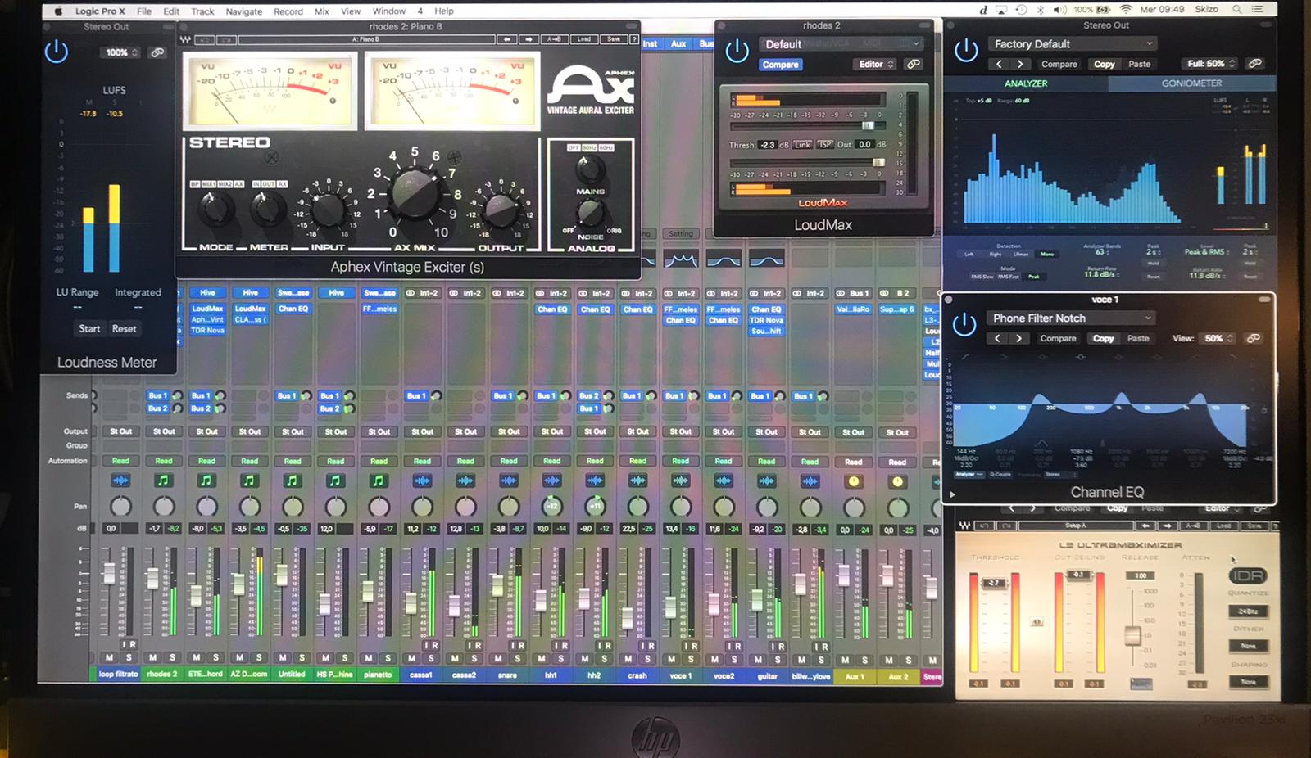This screenshot has height=758, width=1311.
Task: Click the LoudMax output slider handle
Action: click(x=878, y=162)
